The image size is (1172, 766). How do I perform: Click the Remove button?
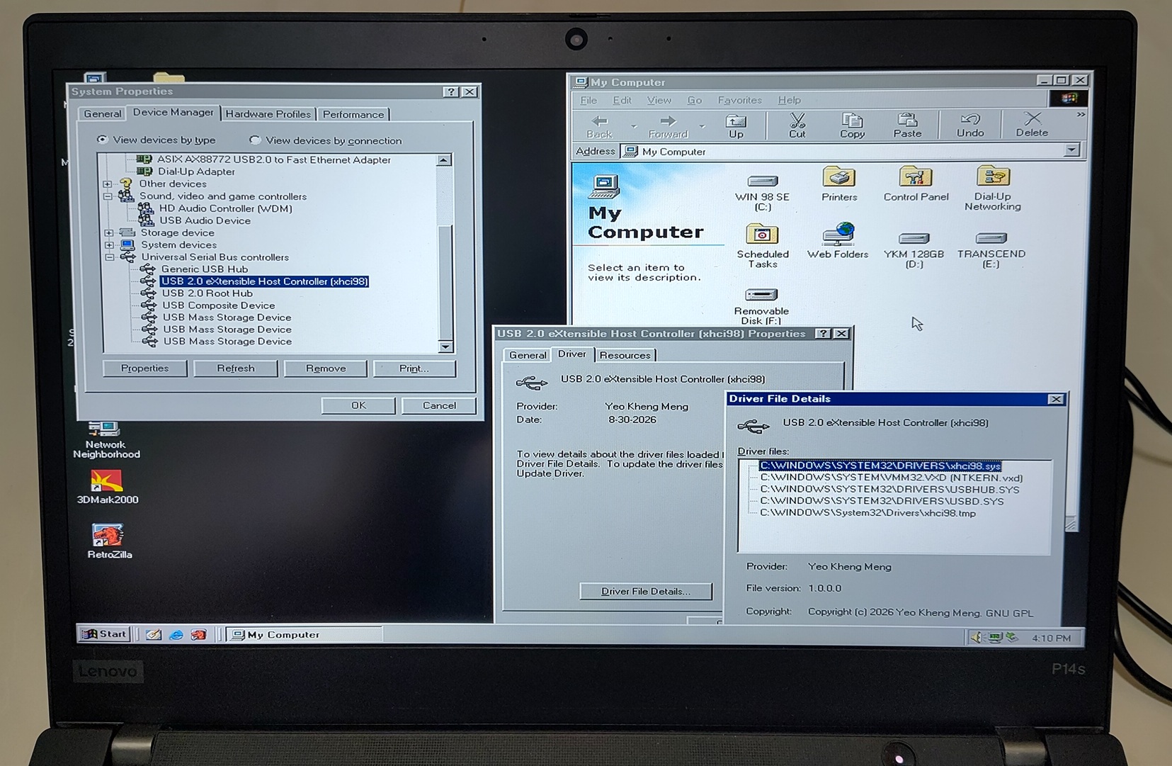pyautogui.click(x=326, y=368)
